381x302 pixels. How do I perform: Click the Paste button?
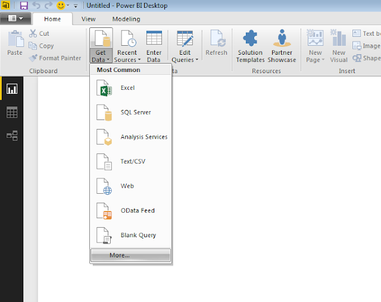pos(15,43)
